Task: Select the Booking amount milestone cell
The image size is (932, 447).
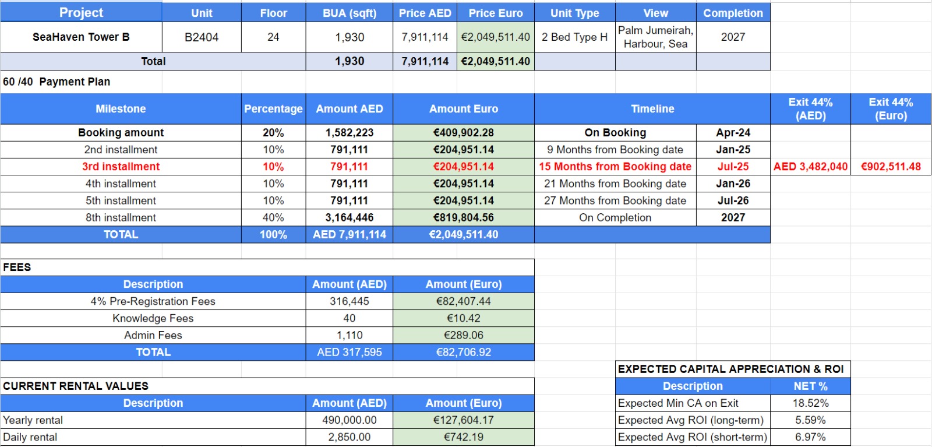Action: tap(121, 133)
